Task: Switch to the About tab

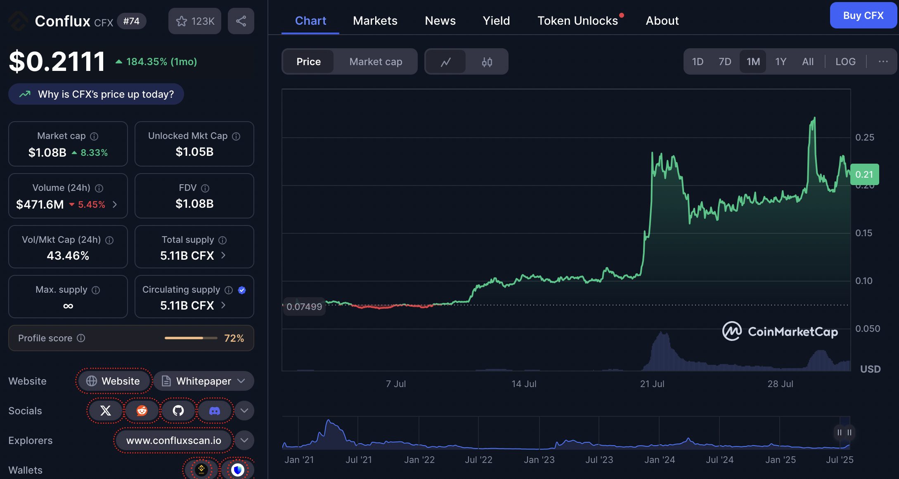Action: (x=662, y=21)
